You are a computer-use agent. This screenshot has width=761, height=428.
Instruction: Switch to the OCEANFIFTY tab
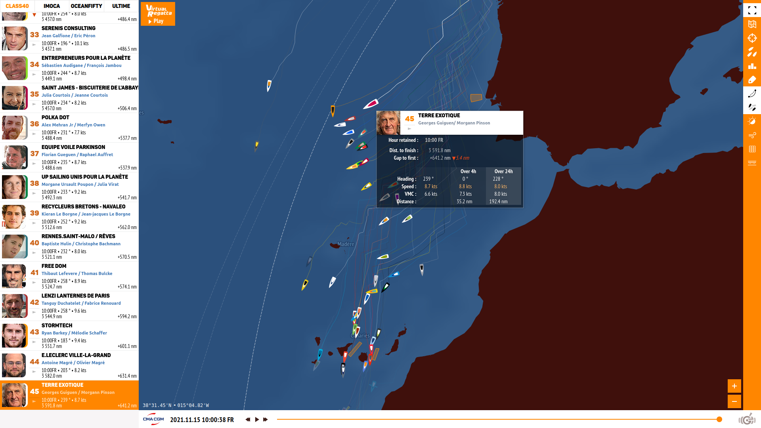[x=86, y=6]
